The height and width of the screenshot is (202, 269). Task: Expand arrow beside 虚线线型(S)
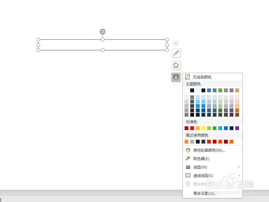click(239, 175)
